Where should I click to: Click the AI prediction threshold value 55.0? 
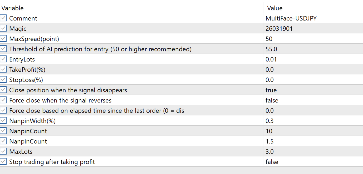click(x=271, y=49)
